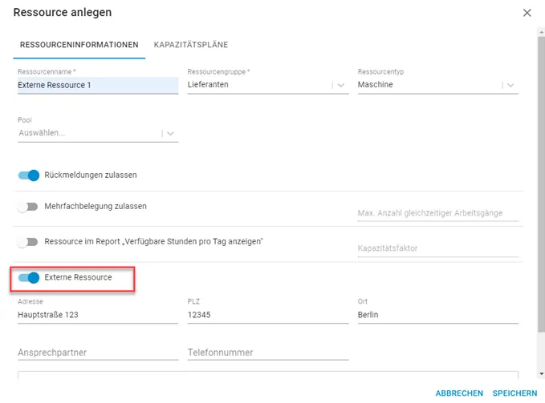Click the PLZ field showing 12345
Image resolution: width=545 pixels, height=403 pixels.
tap(268, 315)
